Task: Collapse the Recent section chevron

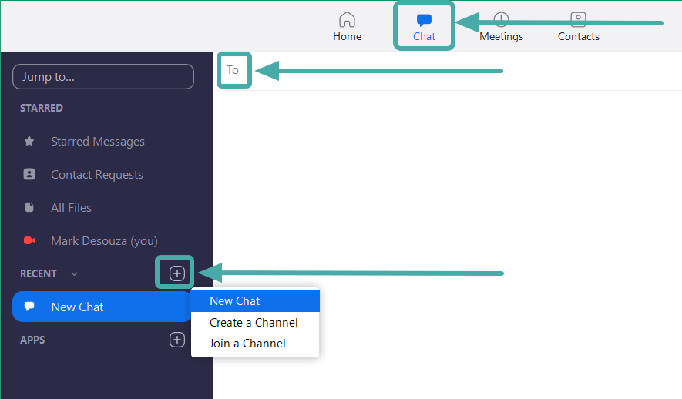Action: [x=74, y=274]
